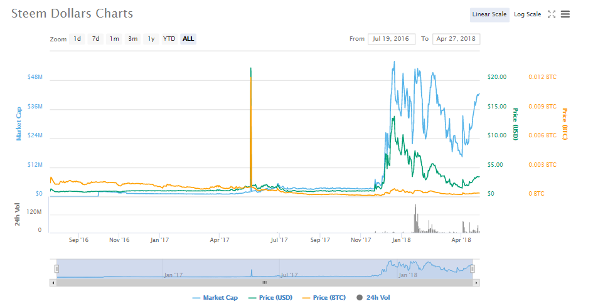Viewport: 593px width, 306px height.
Task: Toggle 24h Vol series in legend
Action: (x=373, y=298)
